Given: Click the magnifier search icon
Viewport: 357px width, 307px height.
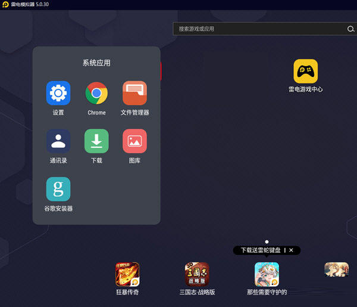Looking at the screenshot, I should (350, 29).
